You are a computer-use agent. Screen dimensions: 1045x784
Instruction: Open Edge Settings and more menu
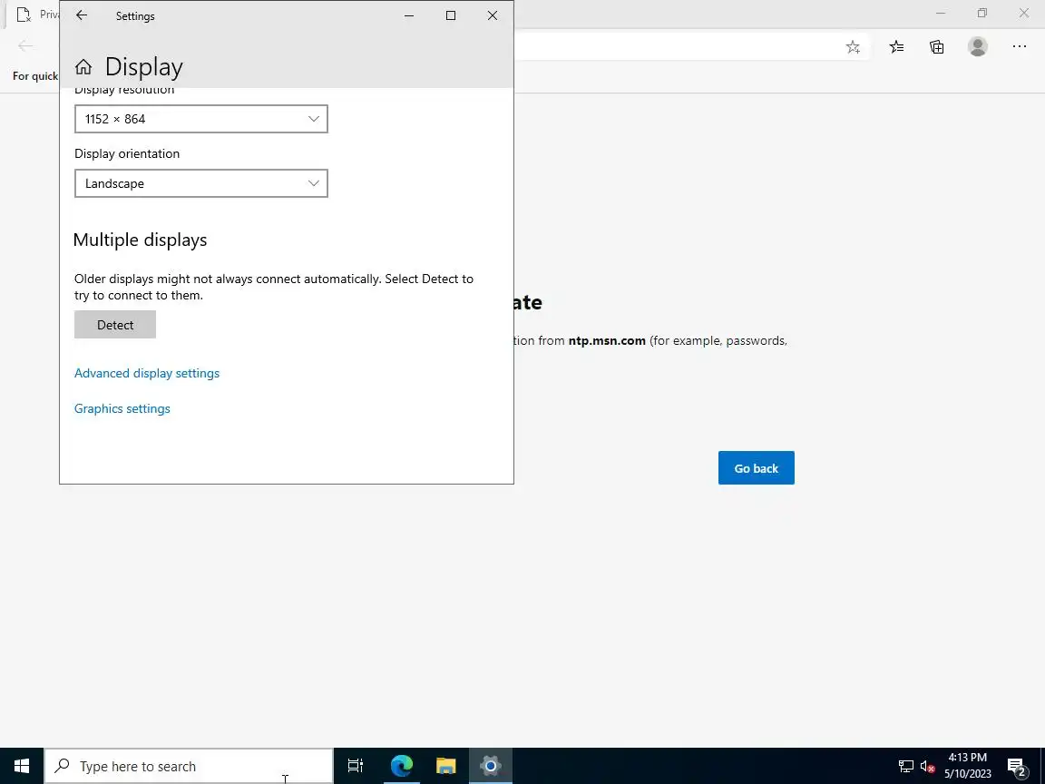(1020, 46)
